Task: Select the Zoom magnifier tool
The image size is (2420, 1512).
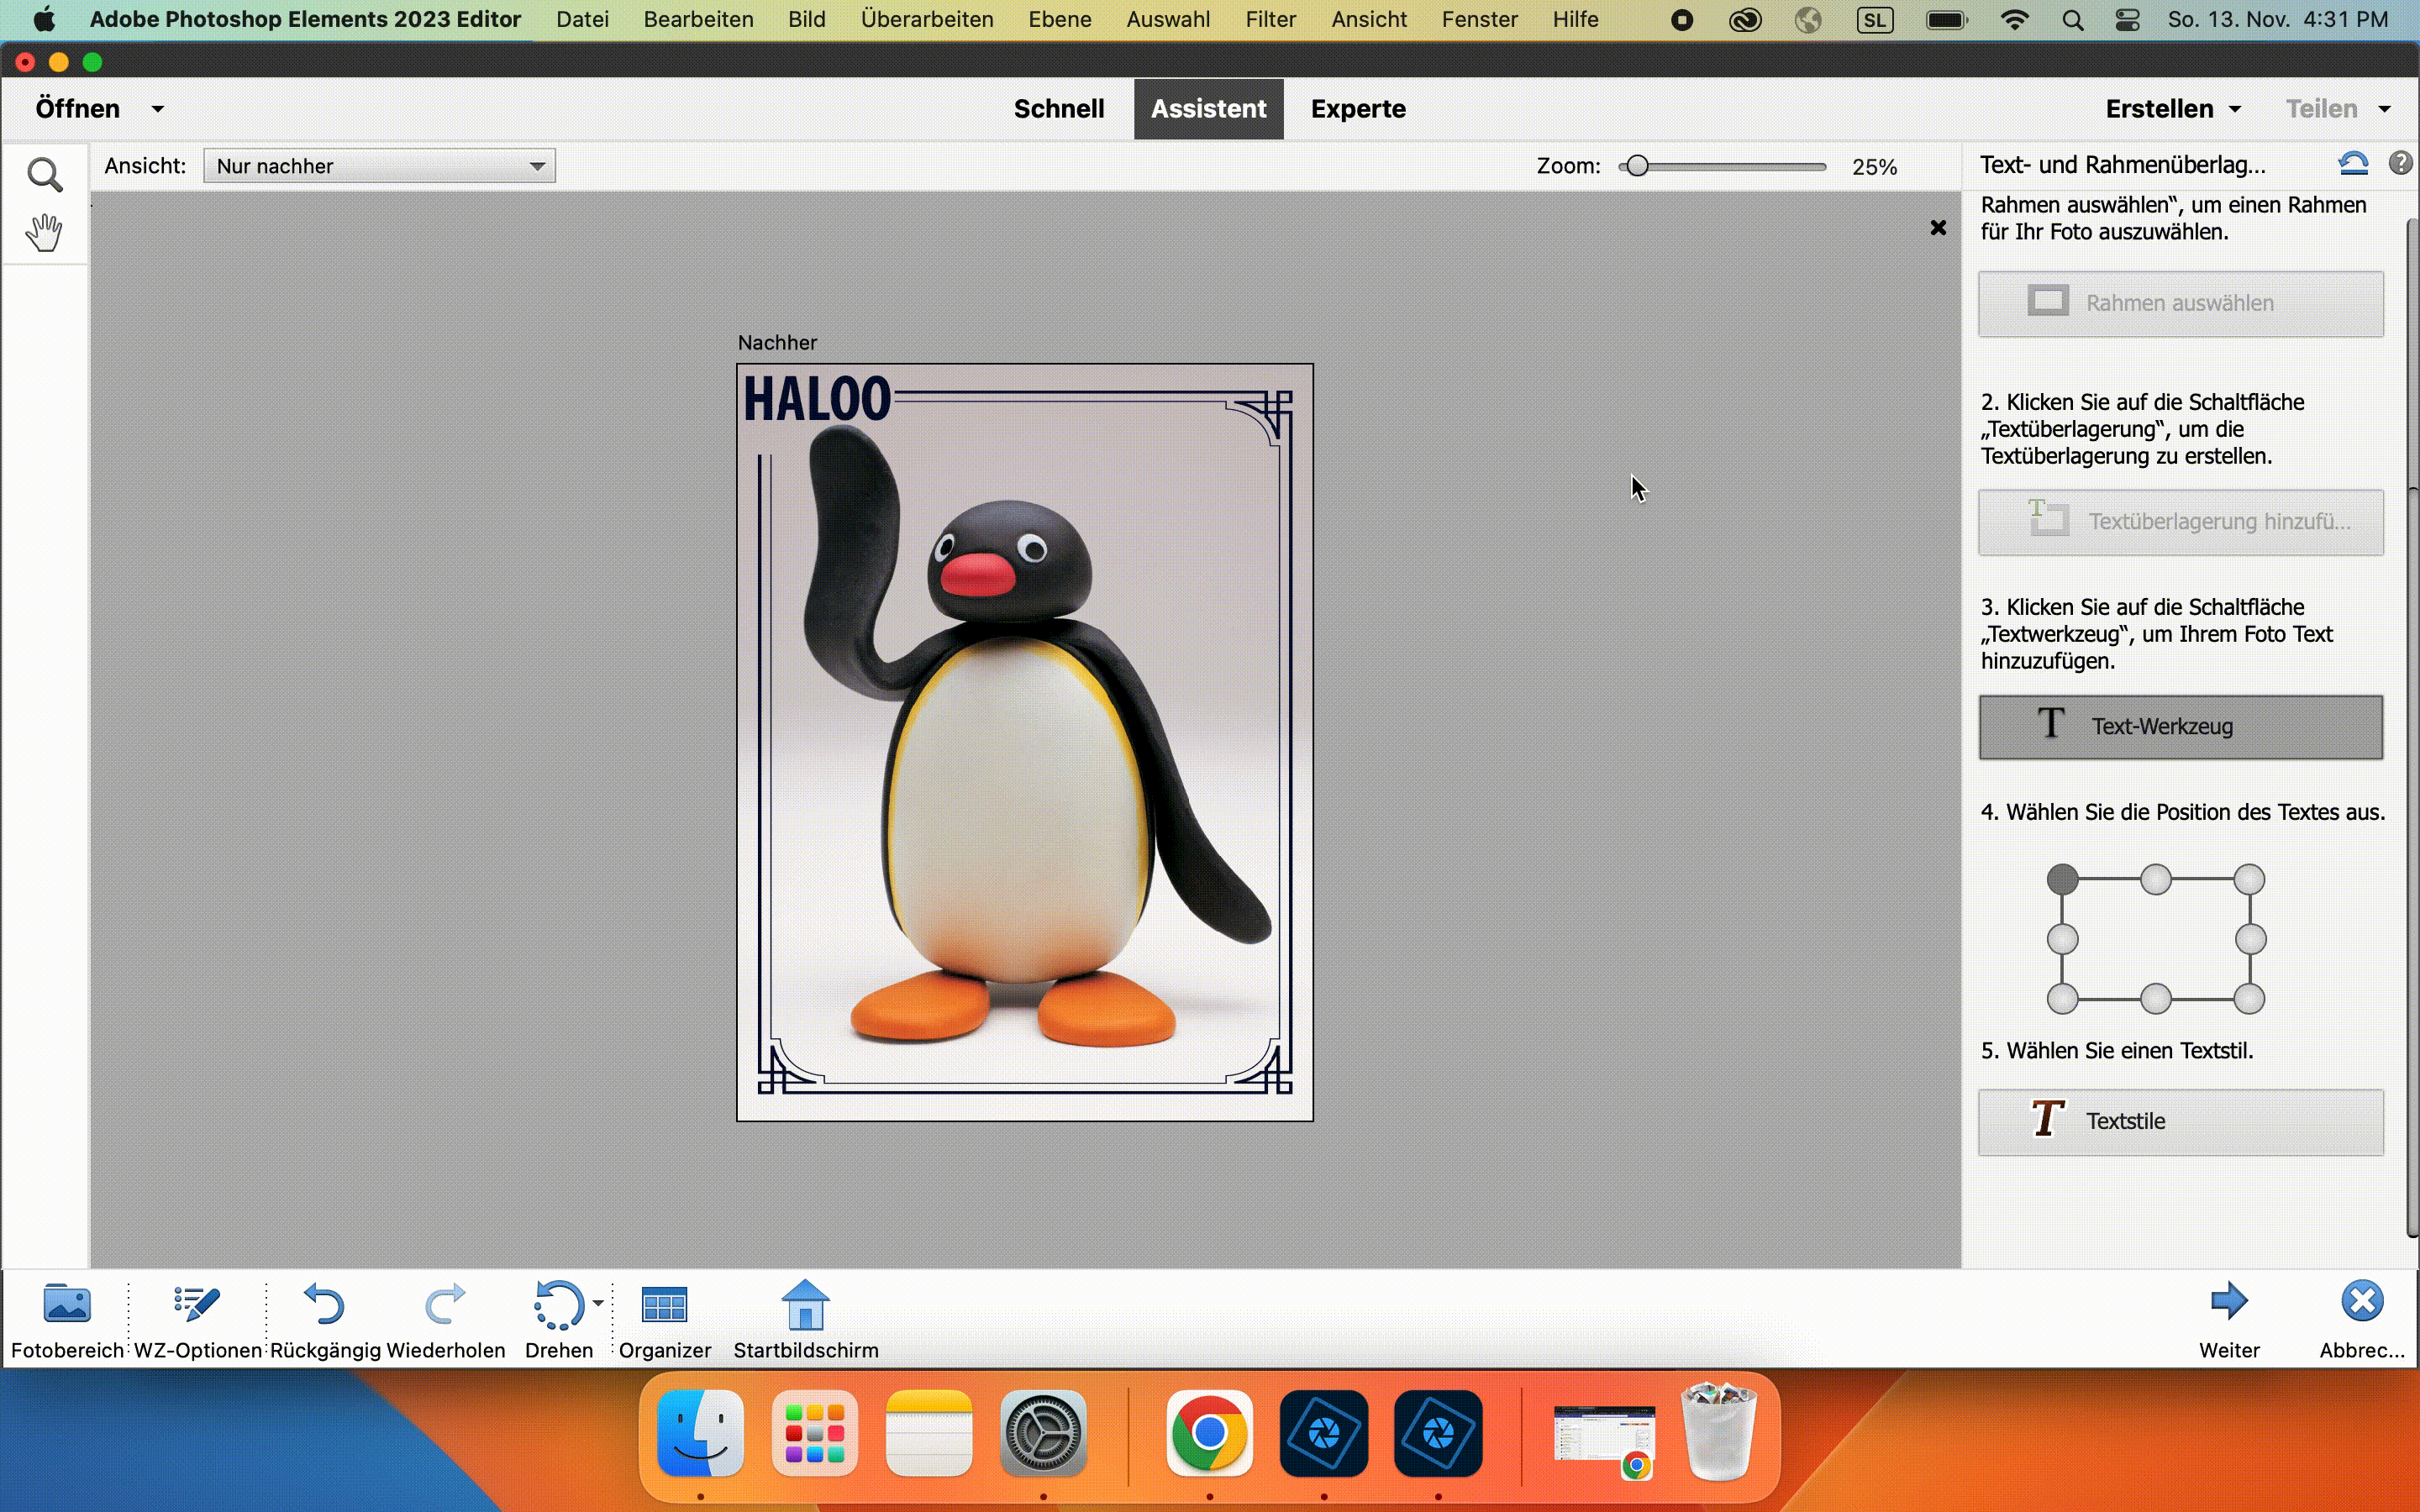Action: (44, 175)
